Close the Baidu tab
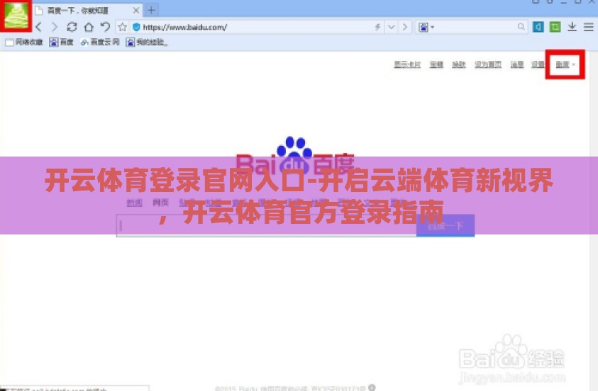Viewport: 598px width, 391px height. pos(135,11)
